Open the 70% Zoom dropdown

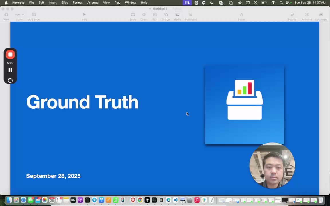[19, 16]
